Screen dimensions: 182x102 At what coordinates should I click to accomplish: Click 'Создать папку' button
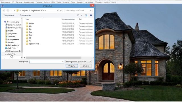pos(25,15)
